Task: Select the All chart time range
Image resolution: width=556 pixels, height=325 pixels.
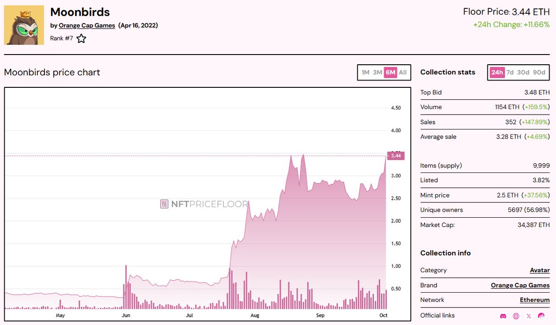Action: click(x=402, y=73)
